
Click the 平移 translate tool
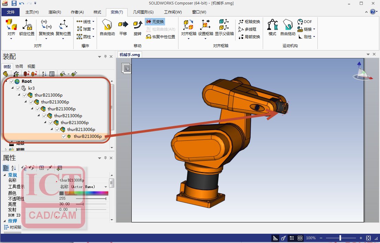click(x=123, y=27)
